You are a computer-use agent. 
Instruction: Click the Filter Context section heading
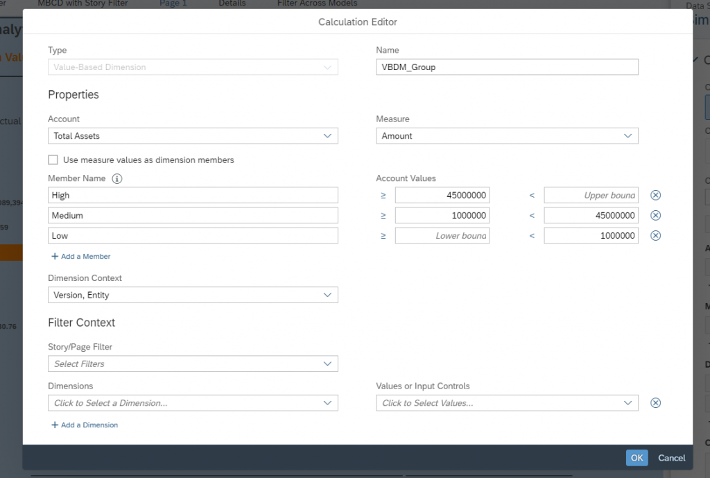point(82,323)
